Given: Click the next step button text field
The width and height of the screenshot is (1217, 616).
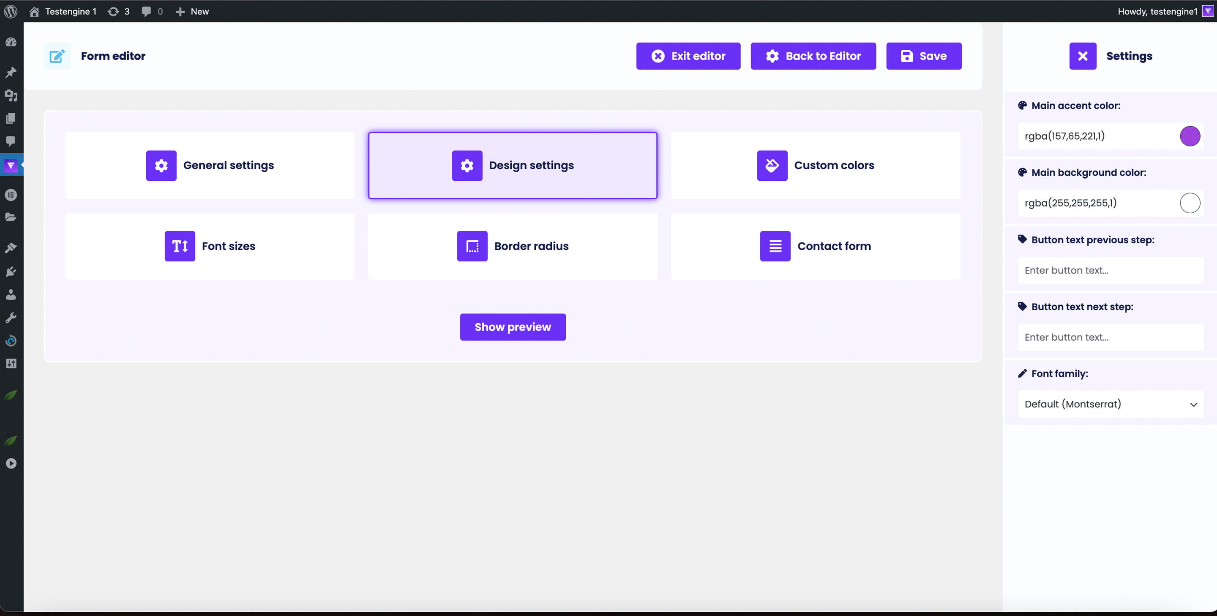Looking at the screenshot, I should 1110,337.
